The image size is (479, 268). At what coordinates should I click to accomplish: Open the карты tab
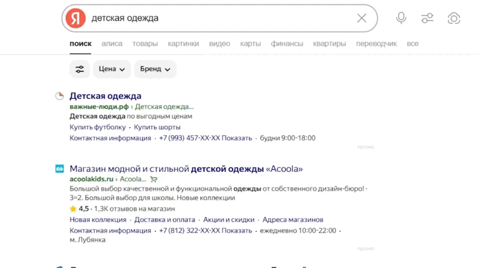tap(251, 44)
